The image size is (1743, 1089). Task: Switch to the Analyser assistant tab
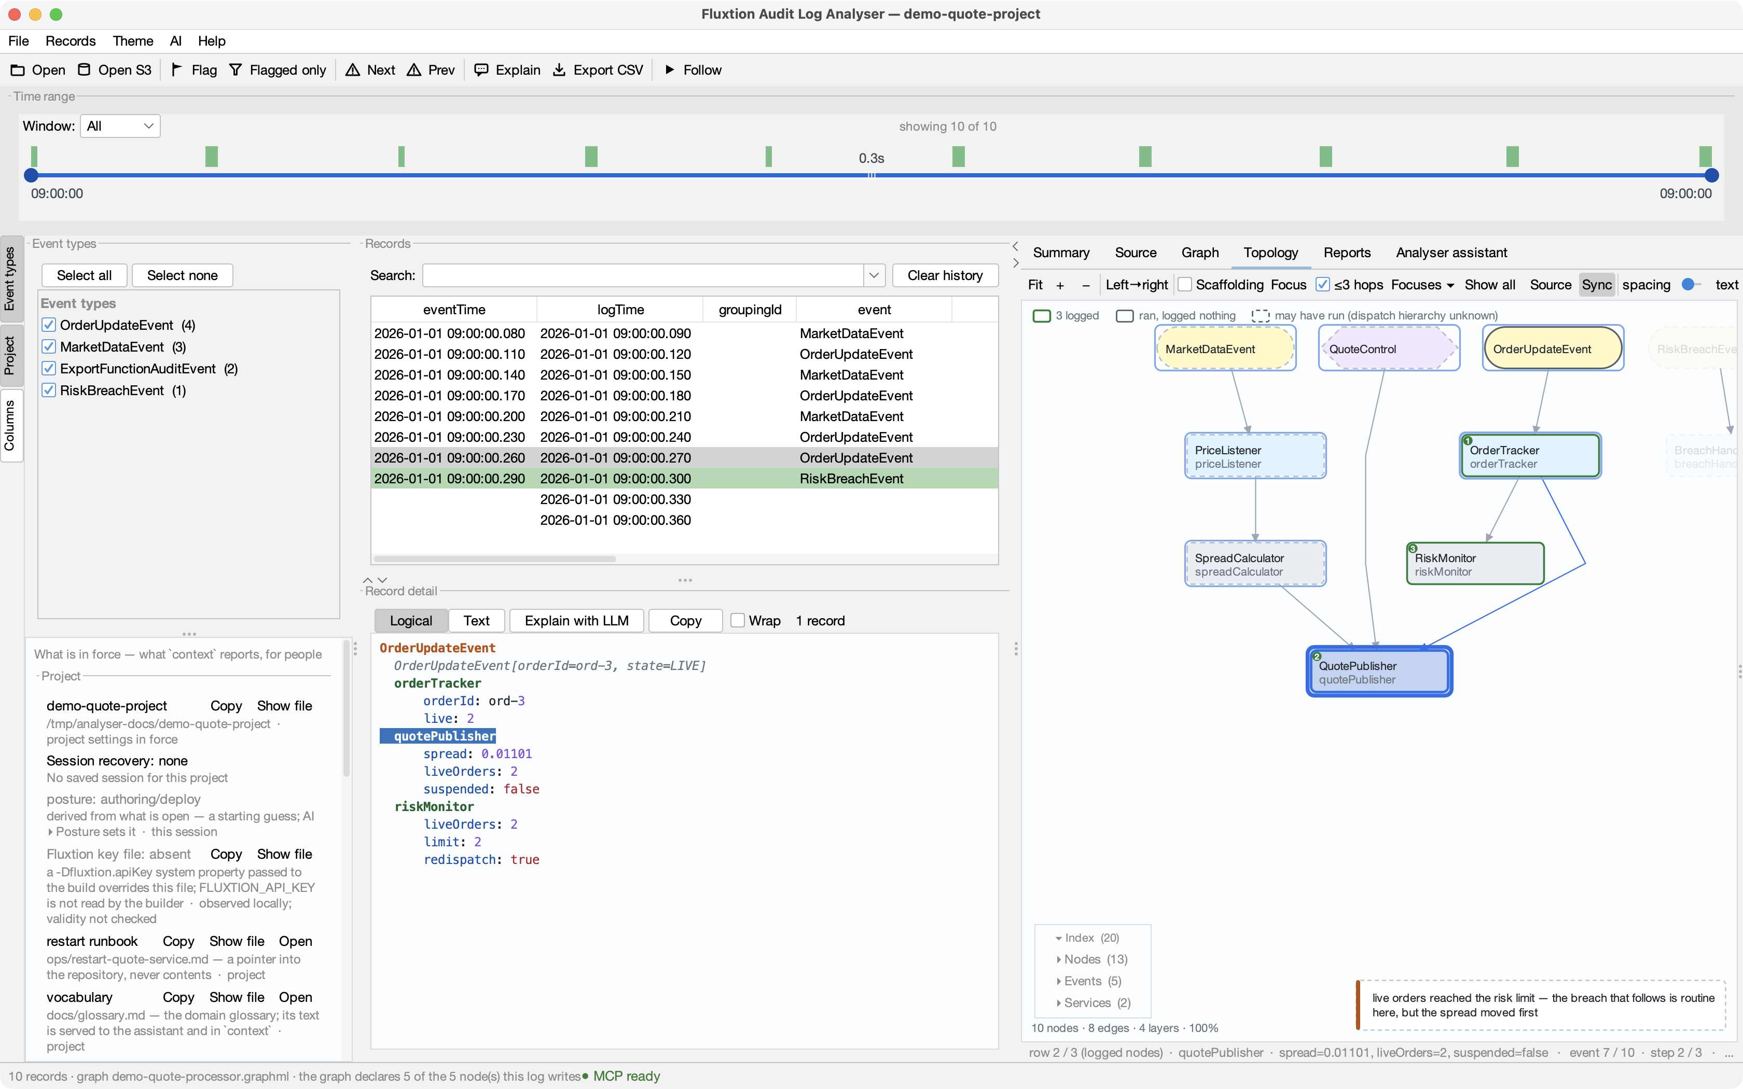1451,253
